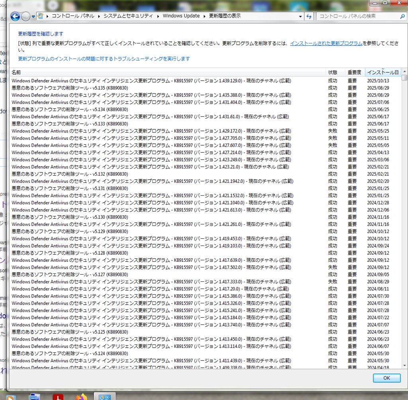Select removal tool v5.124 (KB890830) row

(x=206, y=353)
